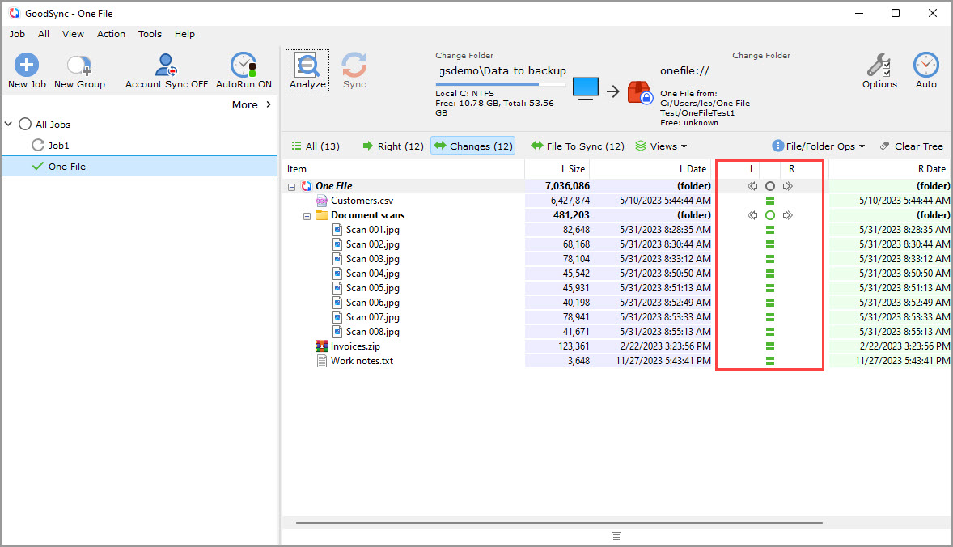Click the Sync arrows icon
The width and height of the screenshot is (953, 547).
click(x=354, y=65)
